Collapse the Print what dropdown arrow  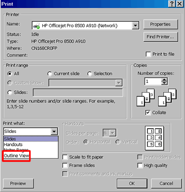coord(54,131)
